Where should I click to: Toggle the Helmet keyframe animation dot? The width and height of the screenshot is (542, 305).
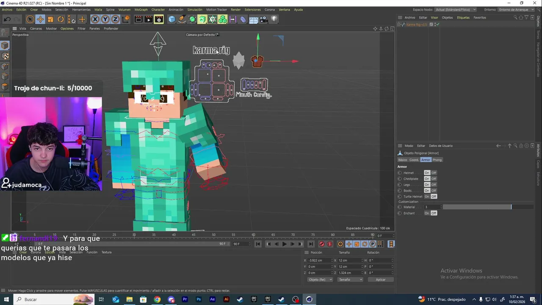pos(399,173)
